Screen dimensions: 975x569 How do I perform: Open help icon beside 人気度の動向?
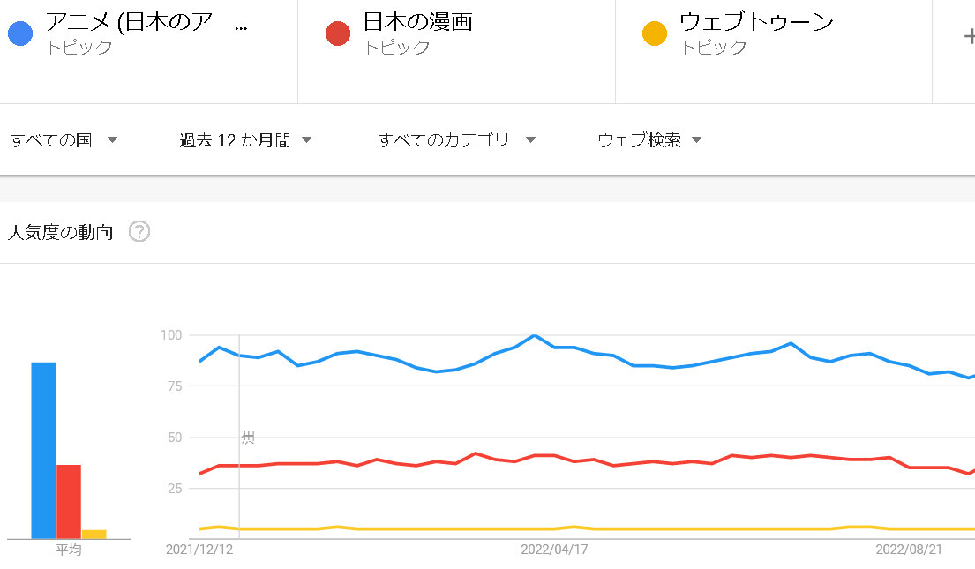tap(139, 232)
